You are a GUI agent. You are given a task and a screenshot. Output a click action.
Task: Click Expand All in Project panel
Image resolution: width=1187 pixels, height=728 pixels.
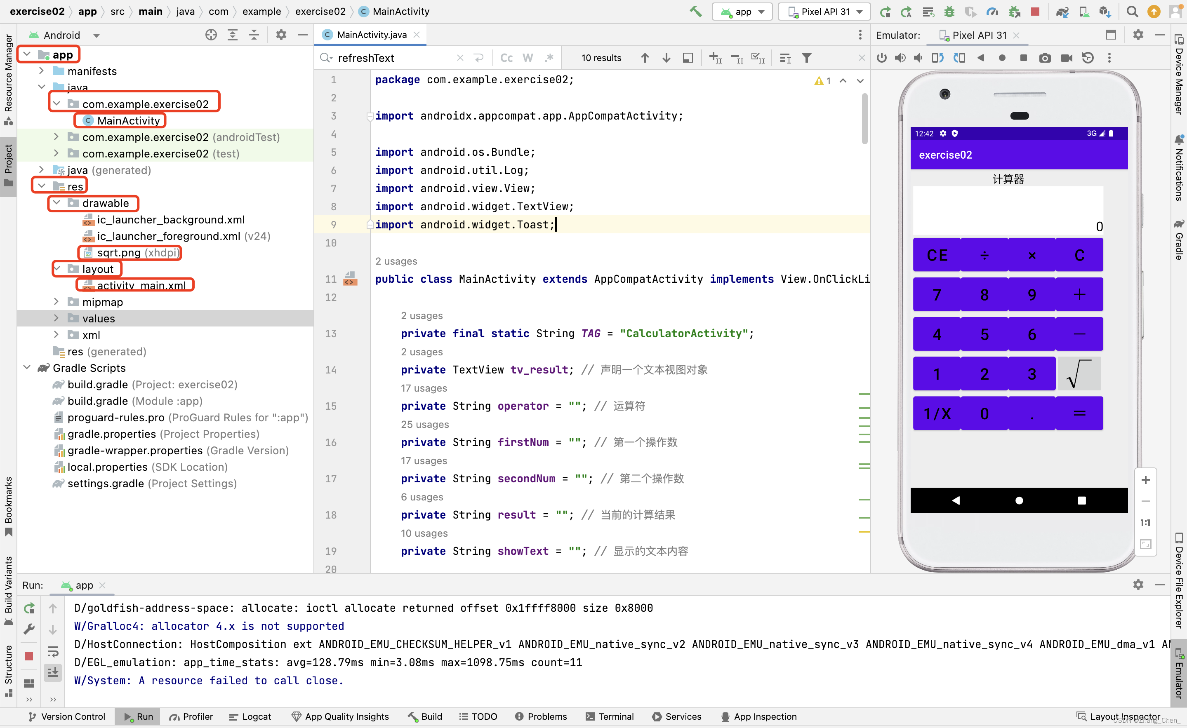tap(233, 35)
